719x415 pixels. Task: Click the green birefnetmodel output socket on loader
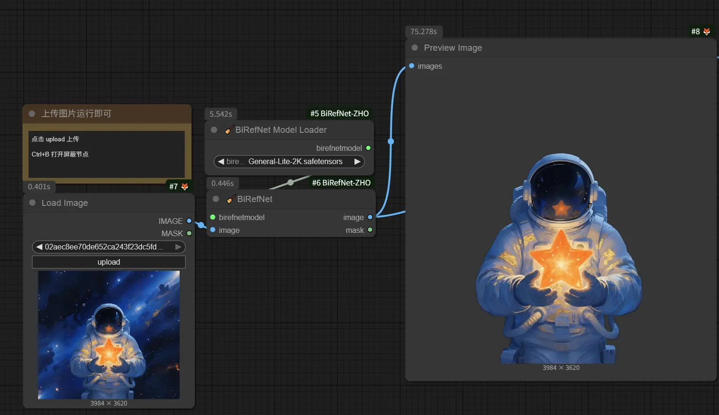click(368, 148)
